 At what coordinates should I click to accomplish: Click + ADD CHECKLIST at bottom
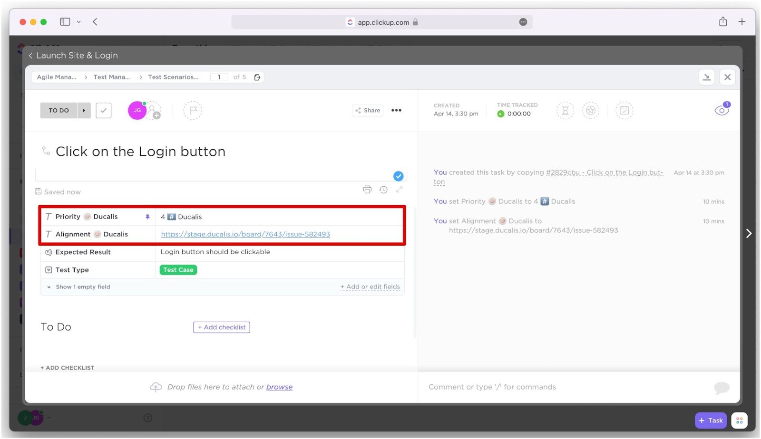click(x=67, y=368)
